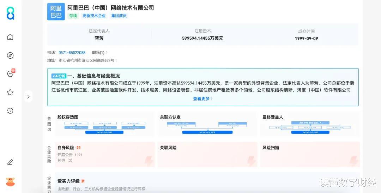Click the 存续 status tag
Image resolution: width=381 pixels, height=193 pixels.
[x=73, y=16]
